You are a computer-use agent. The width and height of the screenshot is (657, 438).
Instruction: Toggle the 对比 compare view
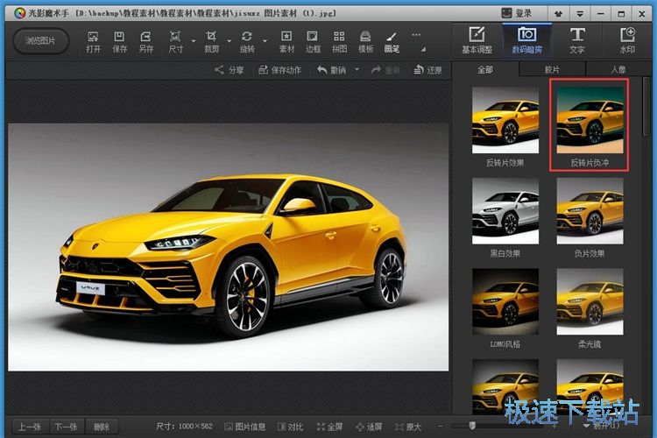tap(290, 427)
